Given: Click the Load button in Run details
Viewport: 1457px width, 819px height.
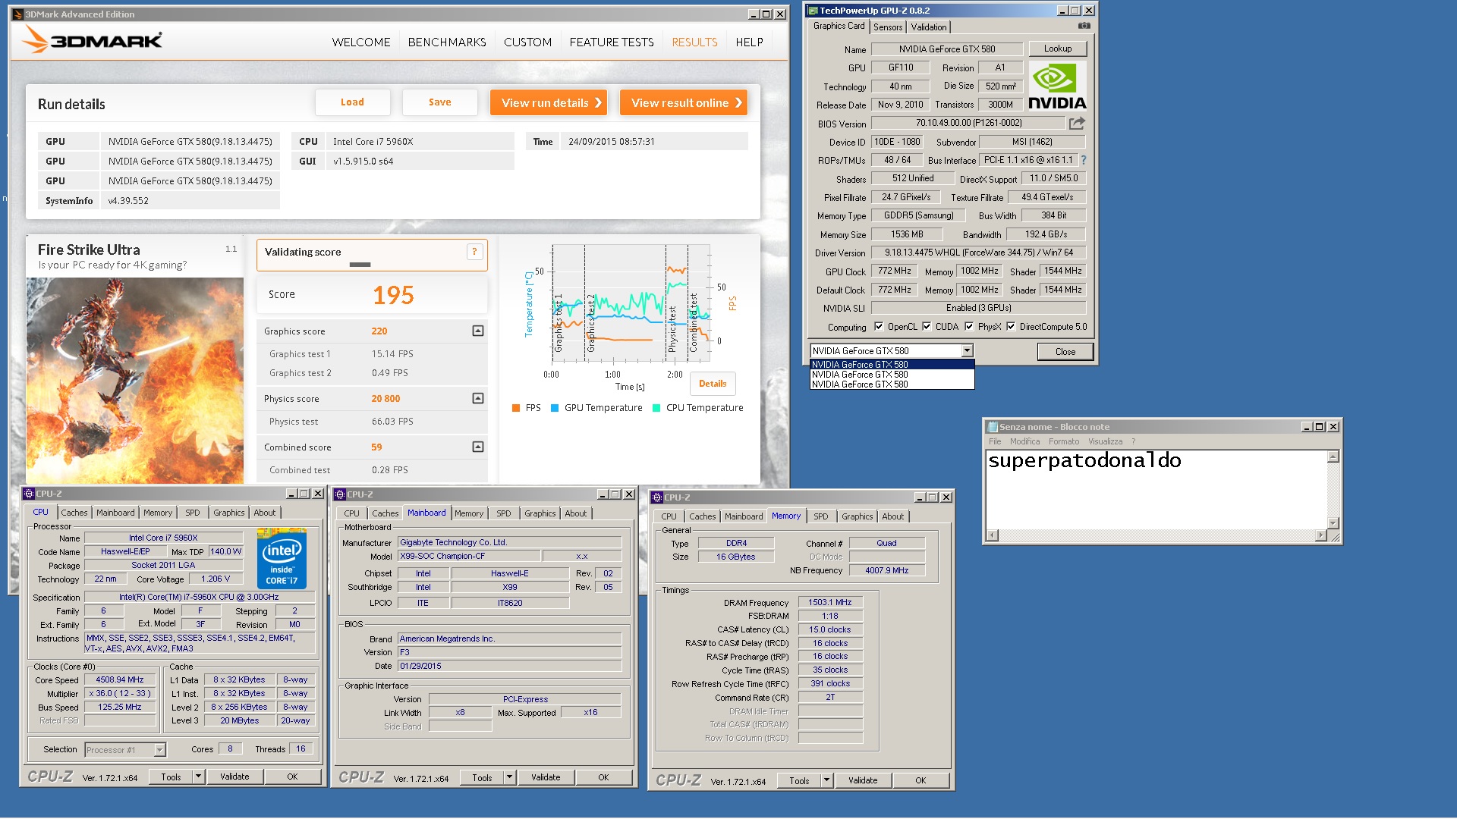Looking at the screenshot, I should pos(353,102).
